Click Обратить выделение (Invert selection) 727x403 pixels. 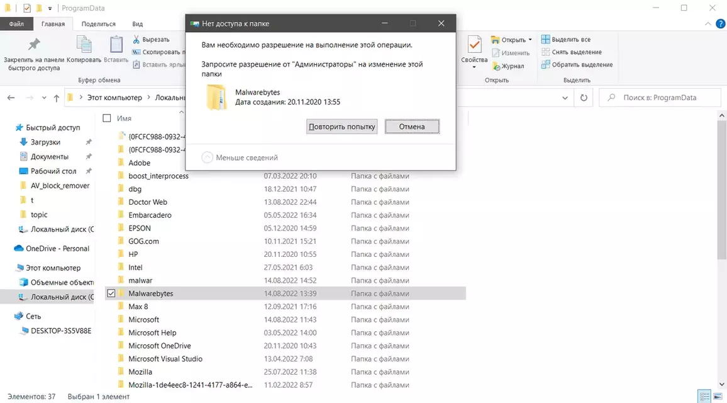(x=577, y=64)
